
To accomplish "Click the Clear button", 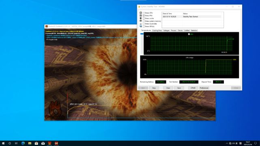I will click(x=168, y=88).
